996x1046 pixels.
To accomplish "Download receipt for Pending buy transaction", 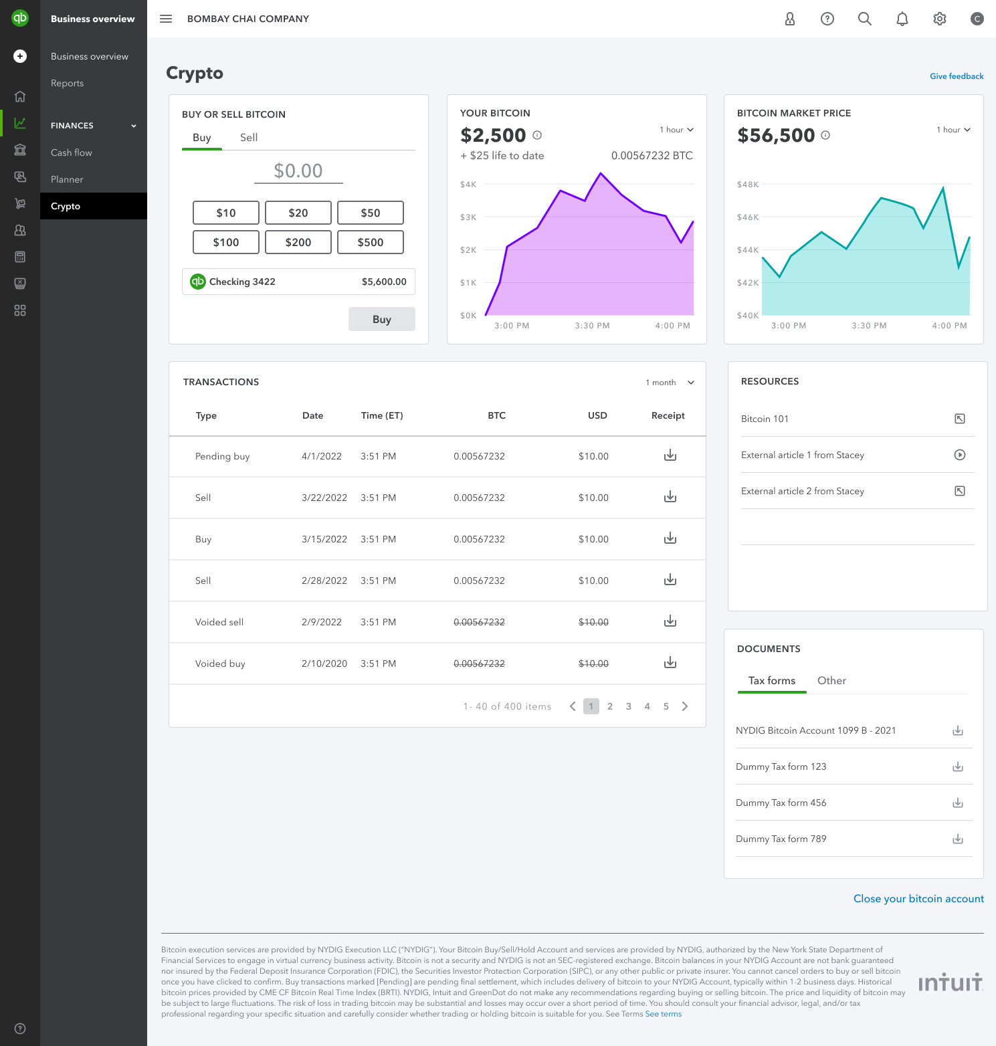I will pyautogui.click(x=670, y=455).
